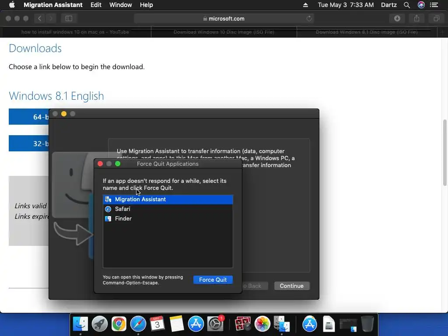The height and width of the screenshot is (336, 448).
Task: Open Launchpad rocket icon in Dock
Action: click(100, 324)
